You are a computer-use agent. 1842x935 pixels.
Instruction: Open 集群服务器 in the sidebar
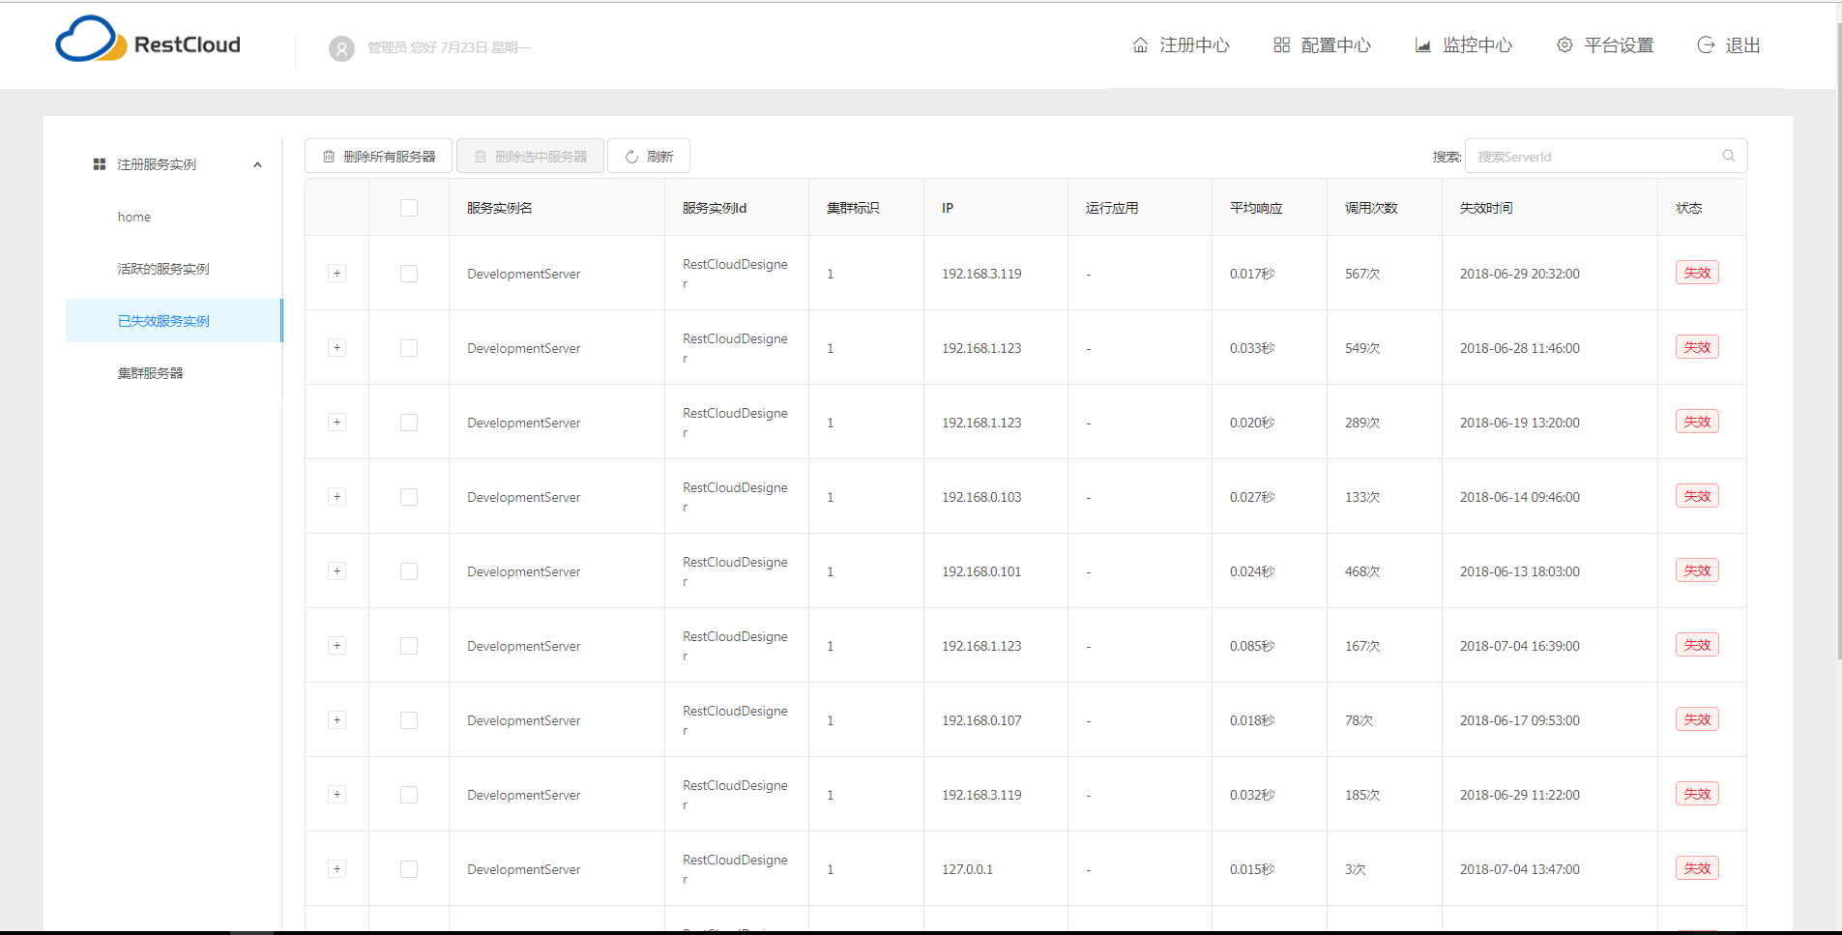point(150,373)
